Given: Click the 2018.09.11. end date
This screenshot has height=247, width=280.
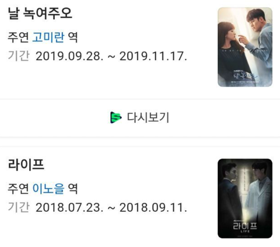Looking at the screenshot, I should [153, 207].
